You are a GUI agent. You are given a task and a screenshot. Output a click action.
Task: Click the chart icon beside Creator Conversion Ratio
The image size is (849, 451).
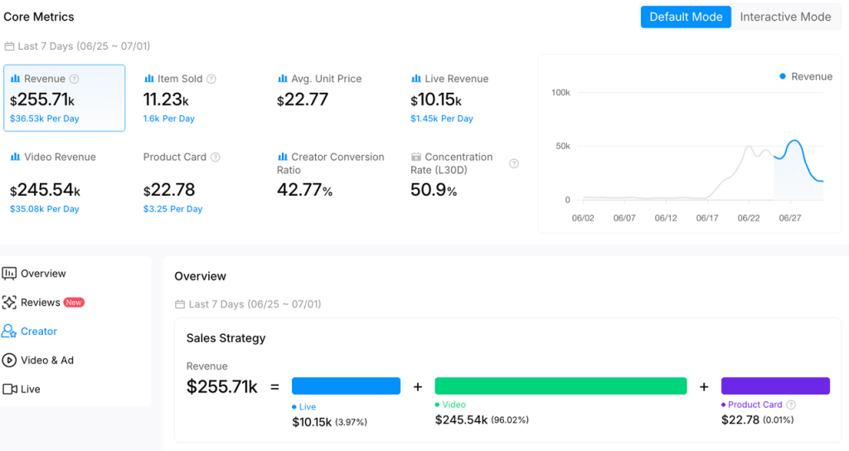[282, 157]
